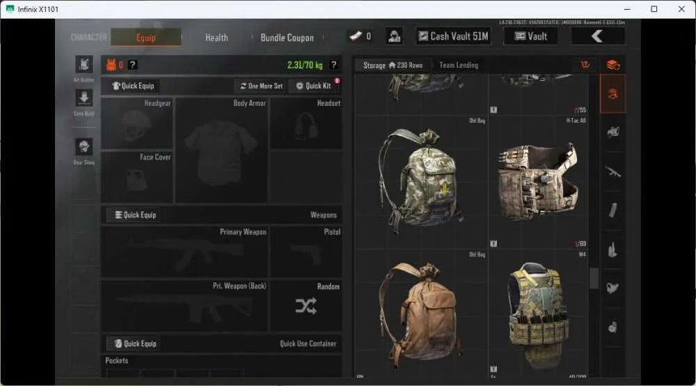Open the Vault button
Image resolution: width=696 pixels, height=386 pixels.
pos(531,36)
